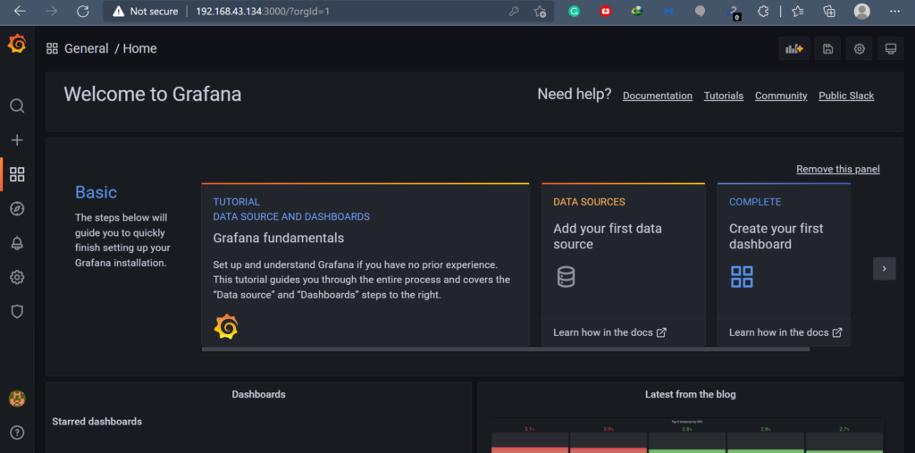Click the dashboard grid icon in Complete card

(x=742, y=277)
